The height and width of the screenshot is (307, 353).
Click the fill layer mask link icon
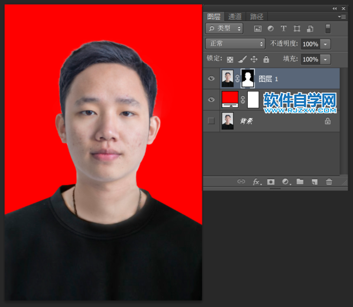243,100
